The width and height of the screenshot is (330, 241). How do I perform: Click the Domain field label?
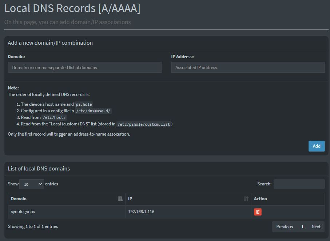point(16,57)
